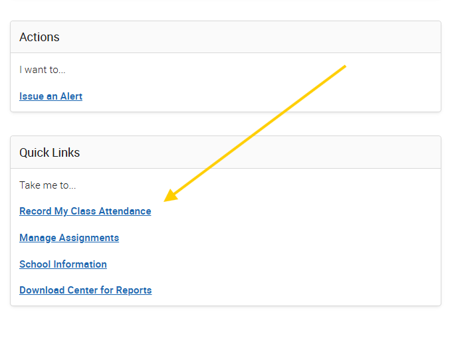Screen dimensions: 458x356
Task: Click the word "Alert" under Actions
Action: pyautogui.click(x=71, y=96)
